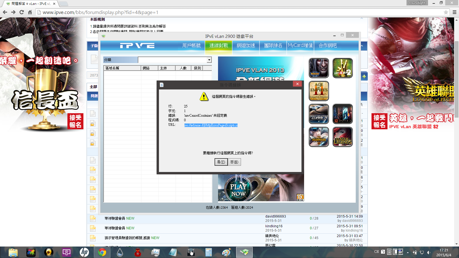The width and height of the screenshot is (459, 258).
Task: Open Need for Speed World game icon
Action: point(319,114)
